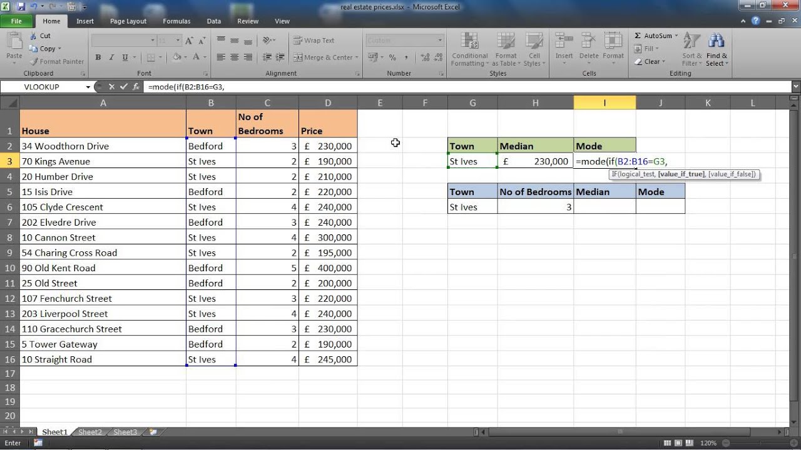Screen dimensions: 801x450
Task: Click the Fill Color bucket icon
Action: [177, 57]
